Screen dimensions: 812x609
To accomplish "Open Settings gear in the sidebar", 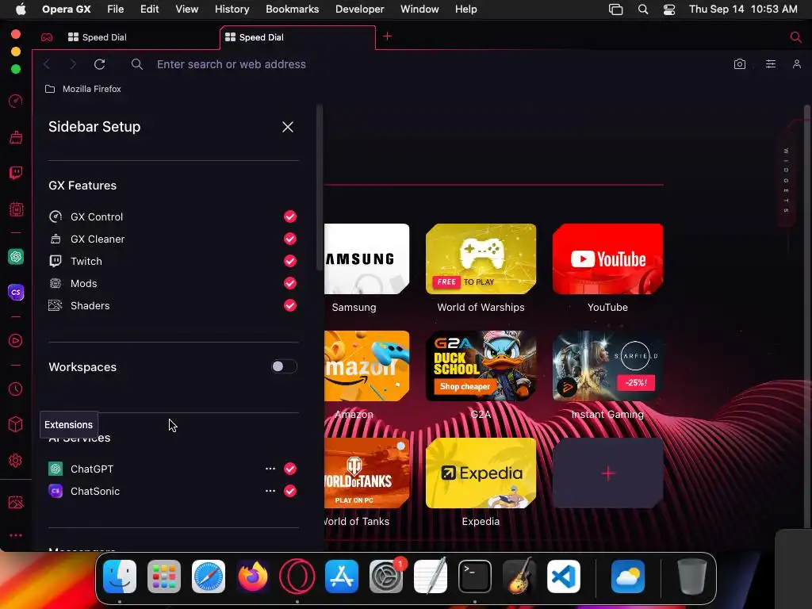I will click(16, 461).
